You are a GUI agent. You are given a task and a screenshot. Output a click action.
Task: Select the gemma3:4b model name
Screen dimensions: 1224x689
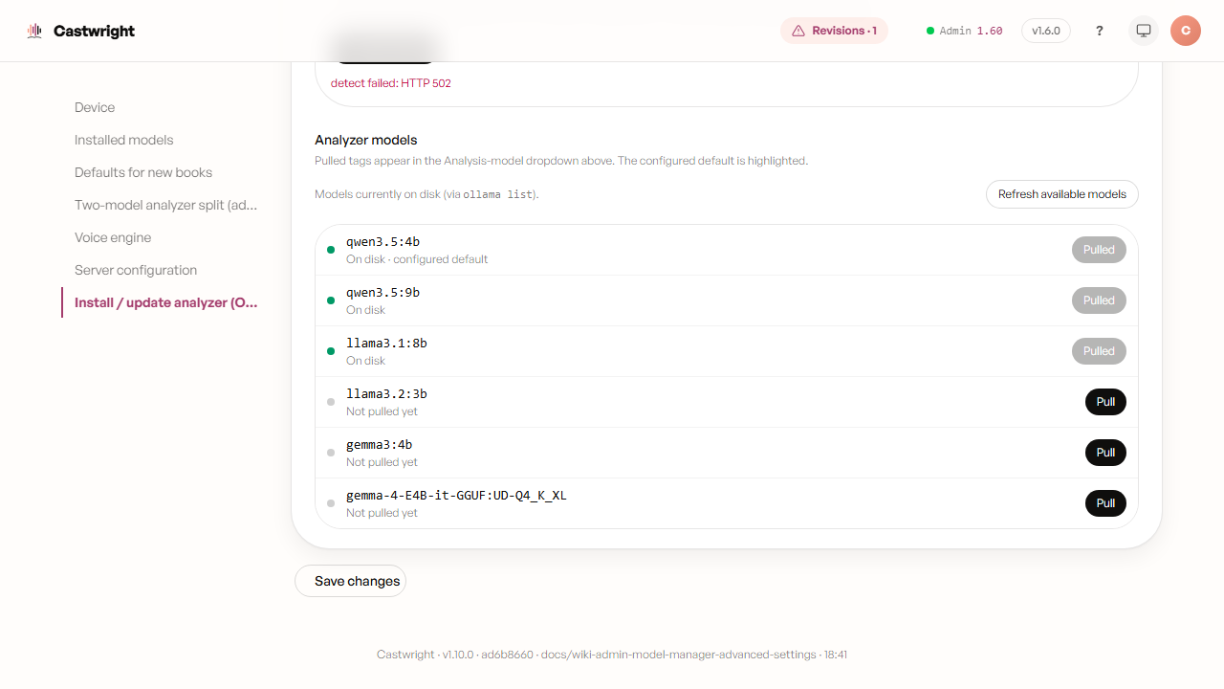tap(379, 444)
